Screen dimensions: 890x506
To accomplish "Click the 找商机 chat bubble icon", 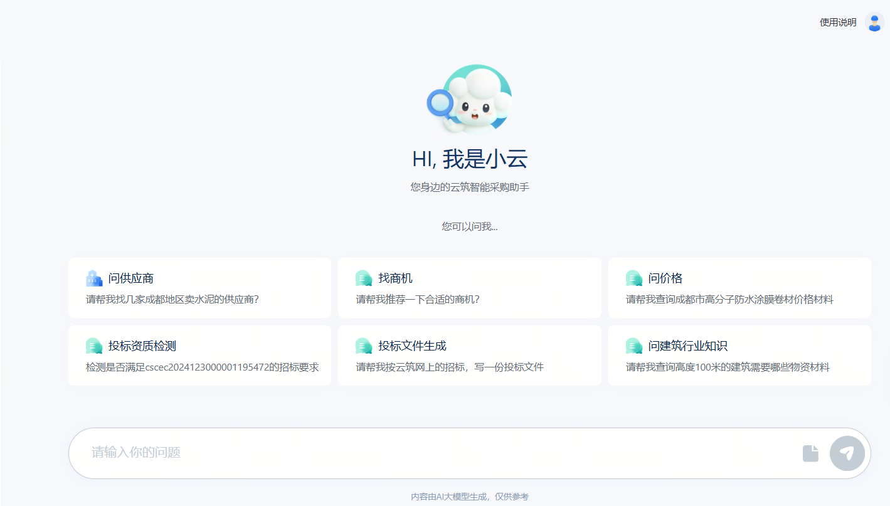I will 364,278.
